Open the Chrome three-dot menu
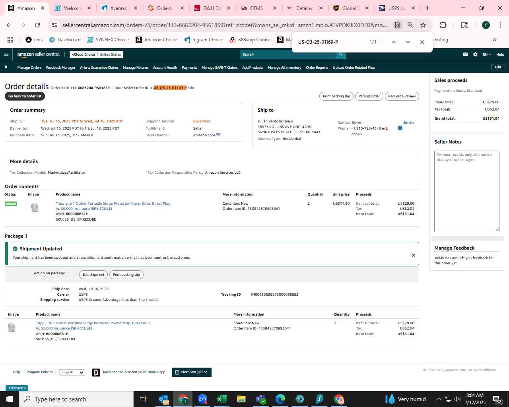Screen dimensions: 509x407 point(500,25)
